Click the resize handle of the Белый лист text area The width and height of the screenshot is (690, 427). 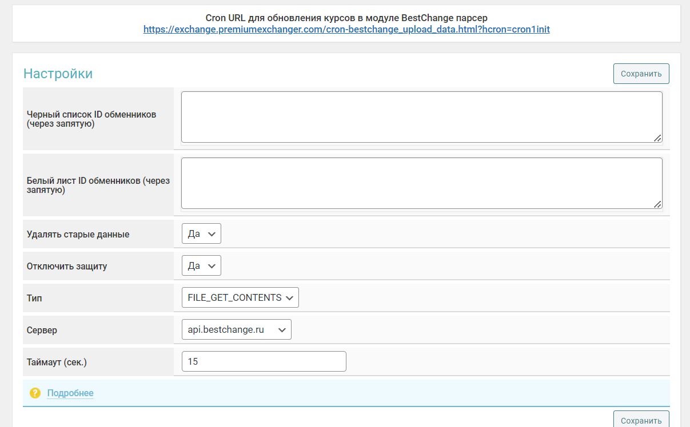tap(657, 204)
